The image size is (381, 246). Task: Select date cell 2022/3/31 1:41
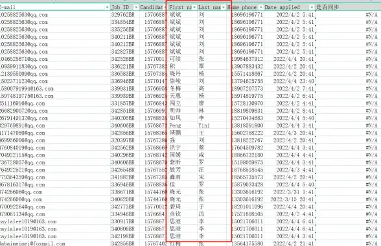294,192
